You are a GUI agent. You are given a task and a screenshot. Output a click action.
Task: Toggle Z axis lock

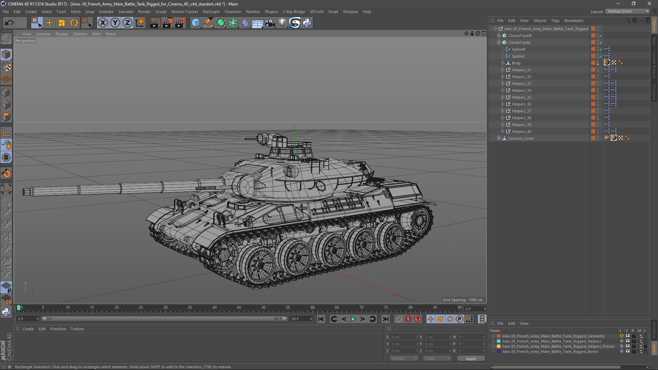point(127,23)
